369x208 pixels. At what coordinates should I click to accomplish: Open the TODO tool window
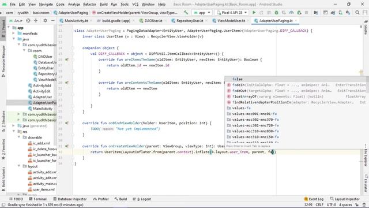tap(16, 199)
